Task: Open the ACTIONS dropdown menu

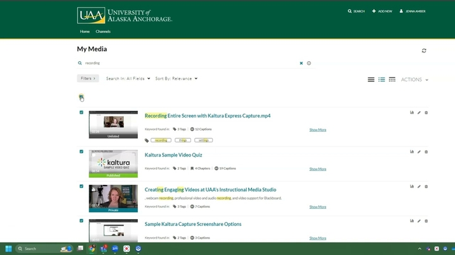Action: [x=414, y=80]
